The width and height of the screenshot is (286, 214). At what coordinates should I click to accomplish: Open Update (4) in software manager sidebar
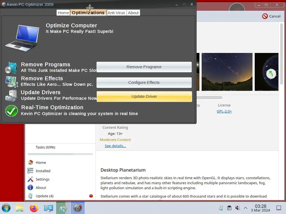click(x=44, y=196)
